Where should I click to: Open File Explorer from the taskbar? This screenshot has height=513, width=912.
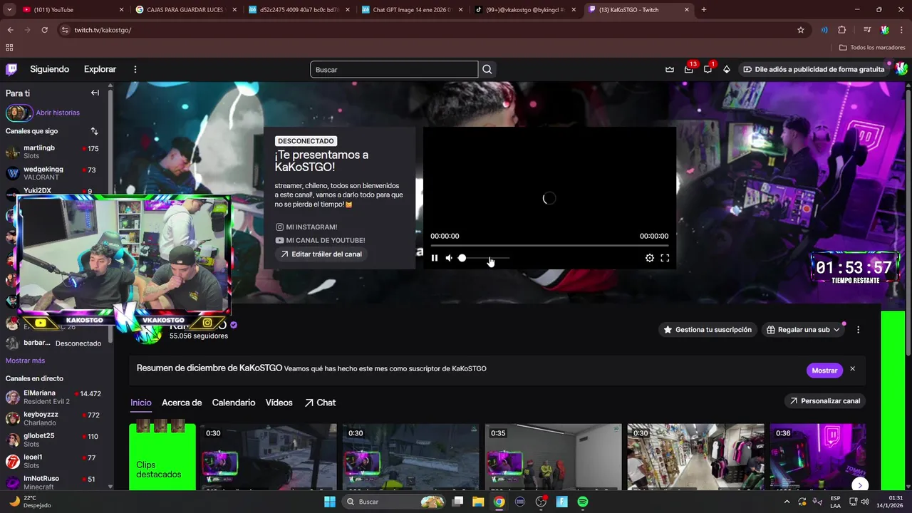pyautogui.click(x=478, y=502)
